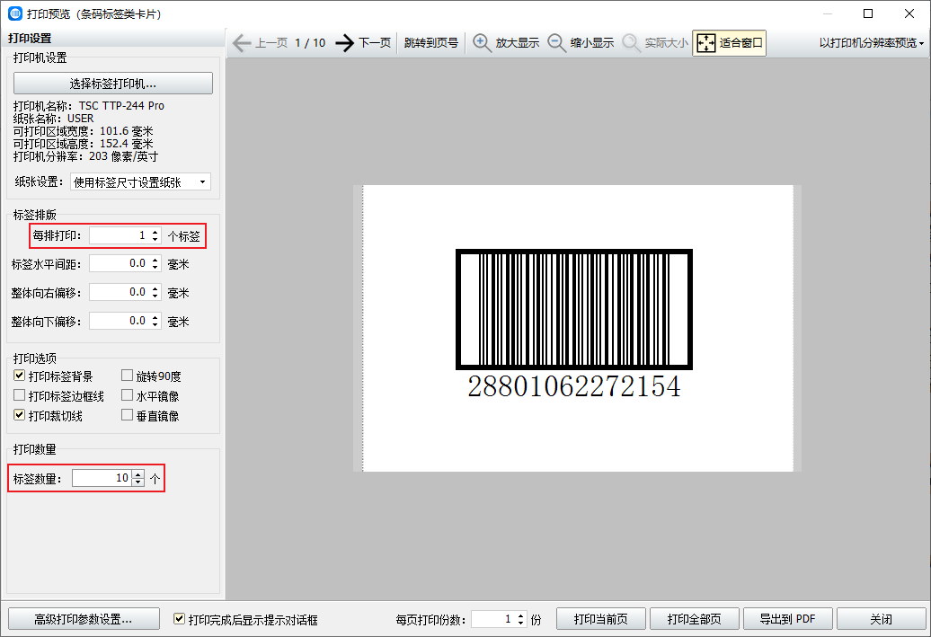Viewport: 931px width, 637px height.
Task: Click 关闭 button at bottom
Action: point(881,619)
